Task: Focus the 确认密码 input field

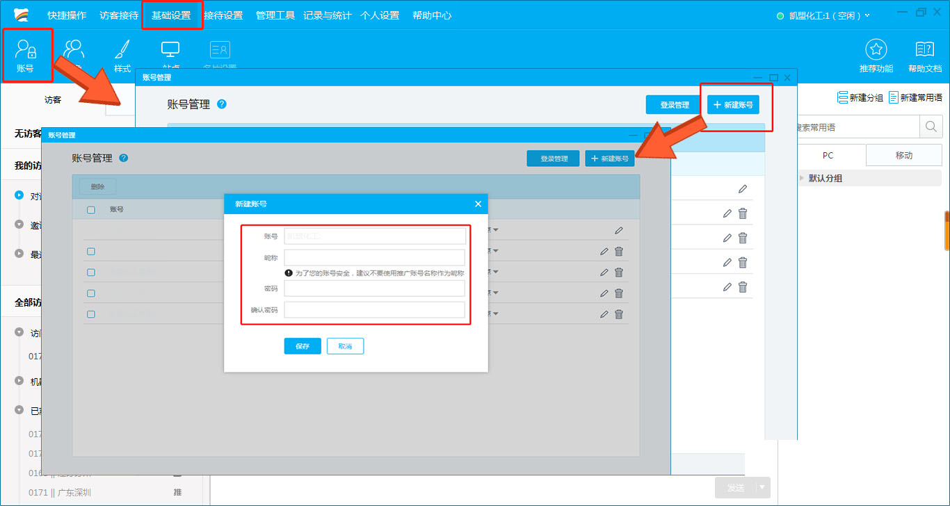Action: coord(374,310)
